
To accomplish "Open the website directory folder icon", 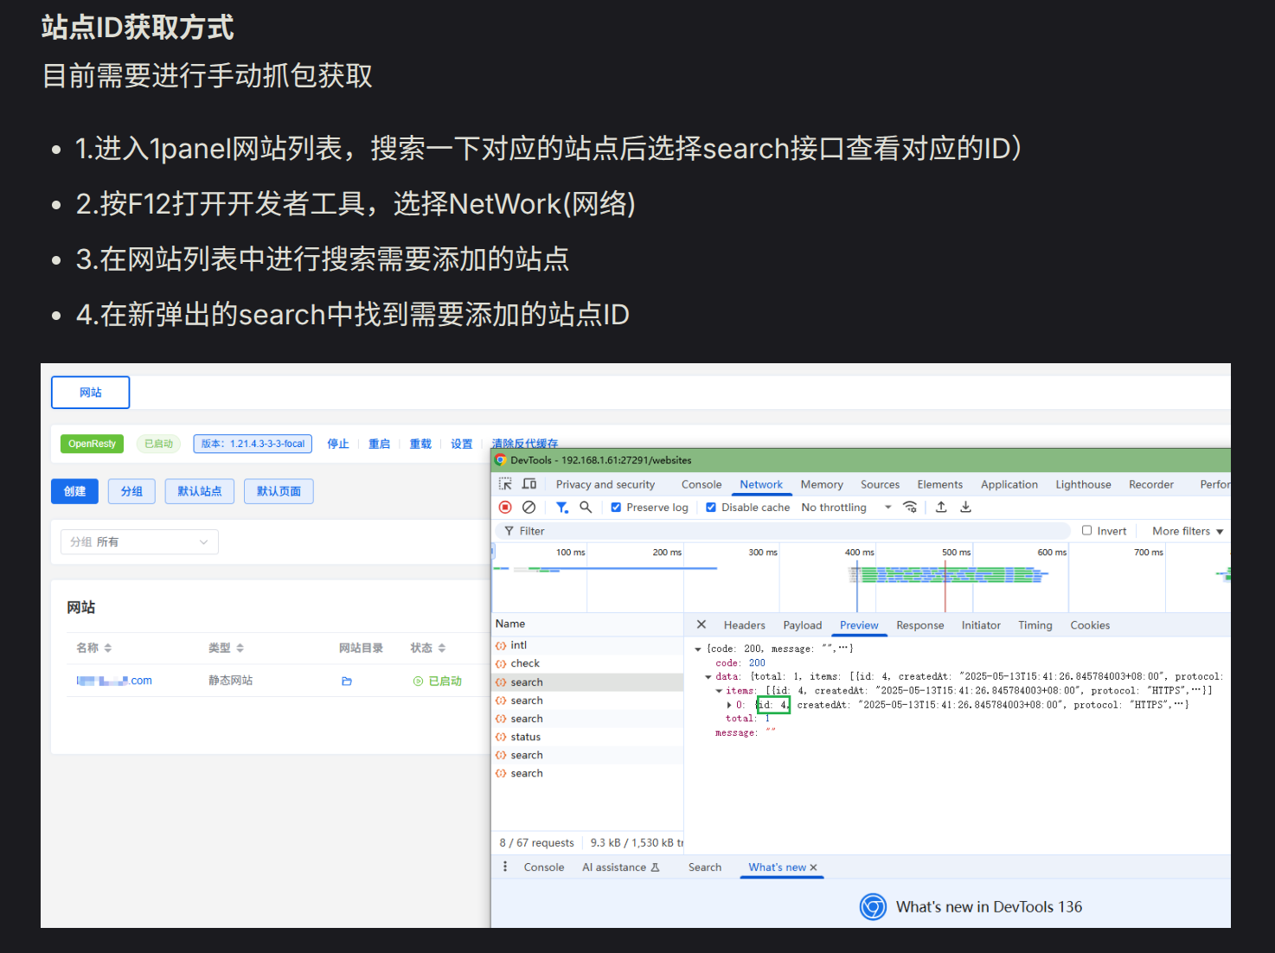I will coord(347,681).
